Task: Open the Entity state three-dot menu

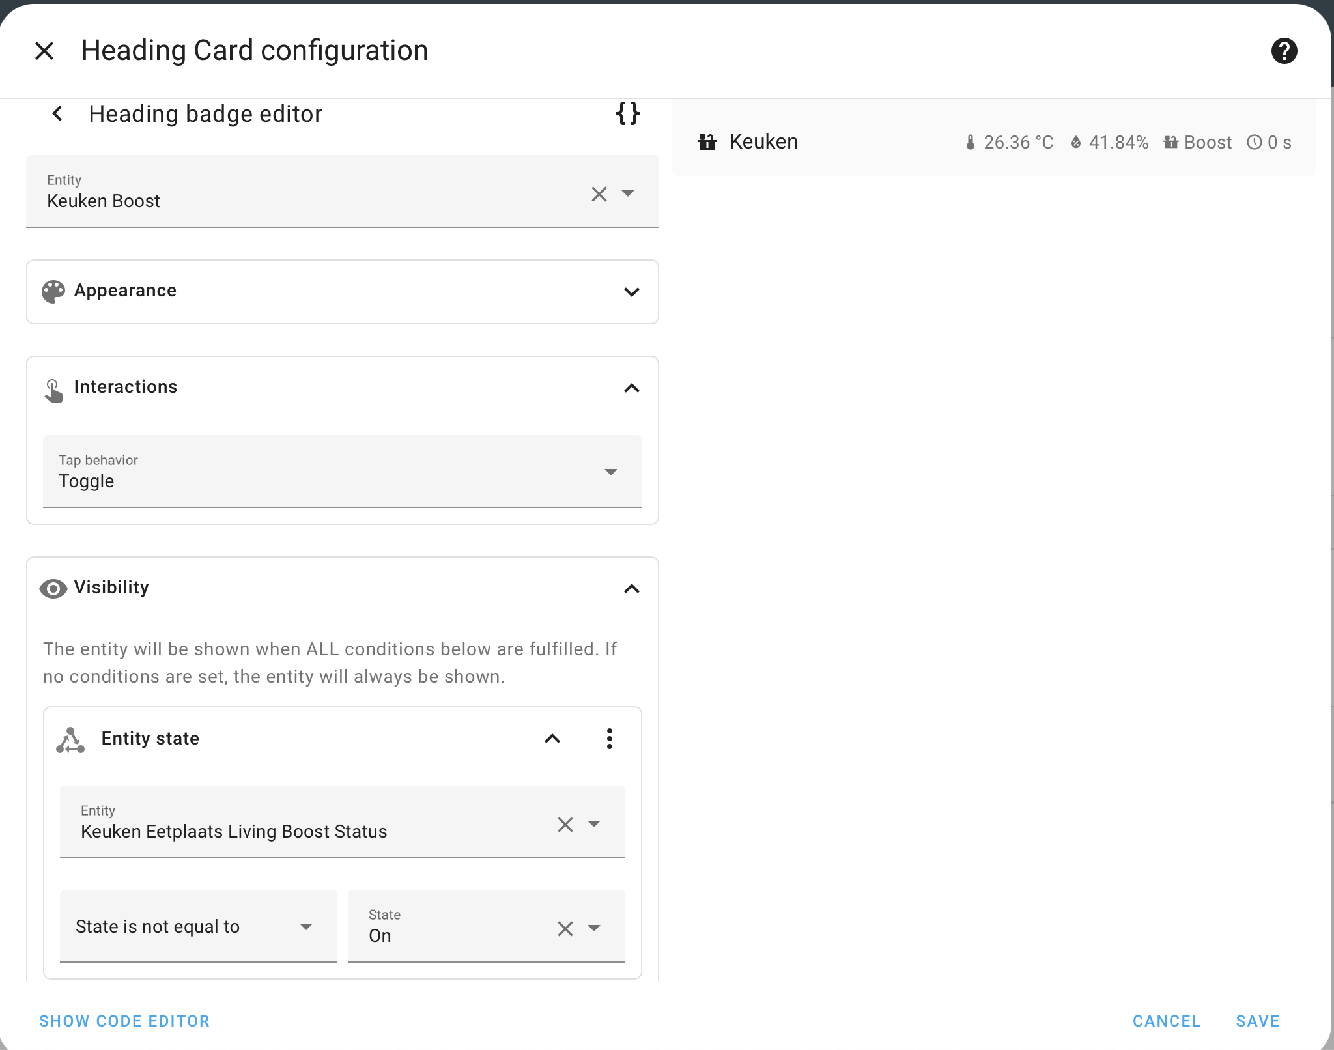Action: 609,739
